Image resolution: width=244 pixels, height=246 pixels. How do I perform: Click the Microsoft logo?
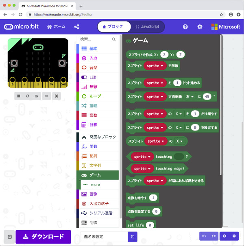pos(225,27)
